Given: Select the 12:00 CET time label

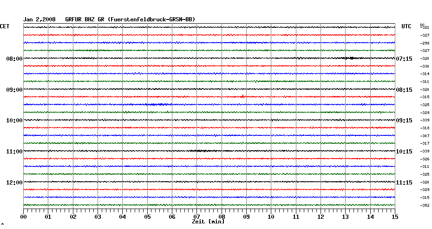Looking at the screenshot, I should [x=14, y=183].
